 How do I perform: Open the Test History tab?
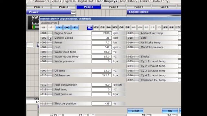[x=128, y=1]
